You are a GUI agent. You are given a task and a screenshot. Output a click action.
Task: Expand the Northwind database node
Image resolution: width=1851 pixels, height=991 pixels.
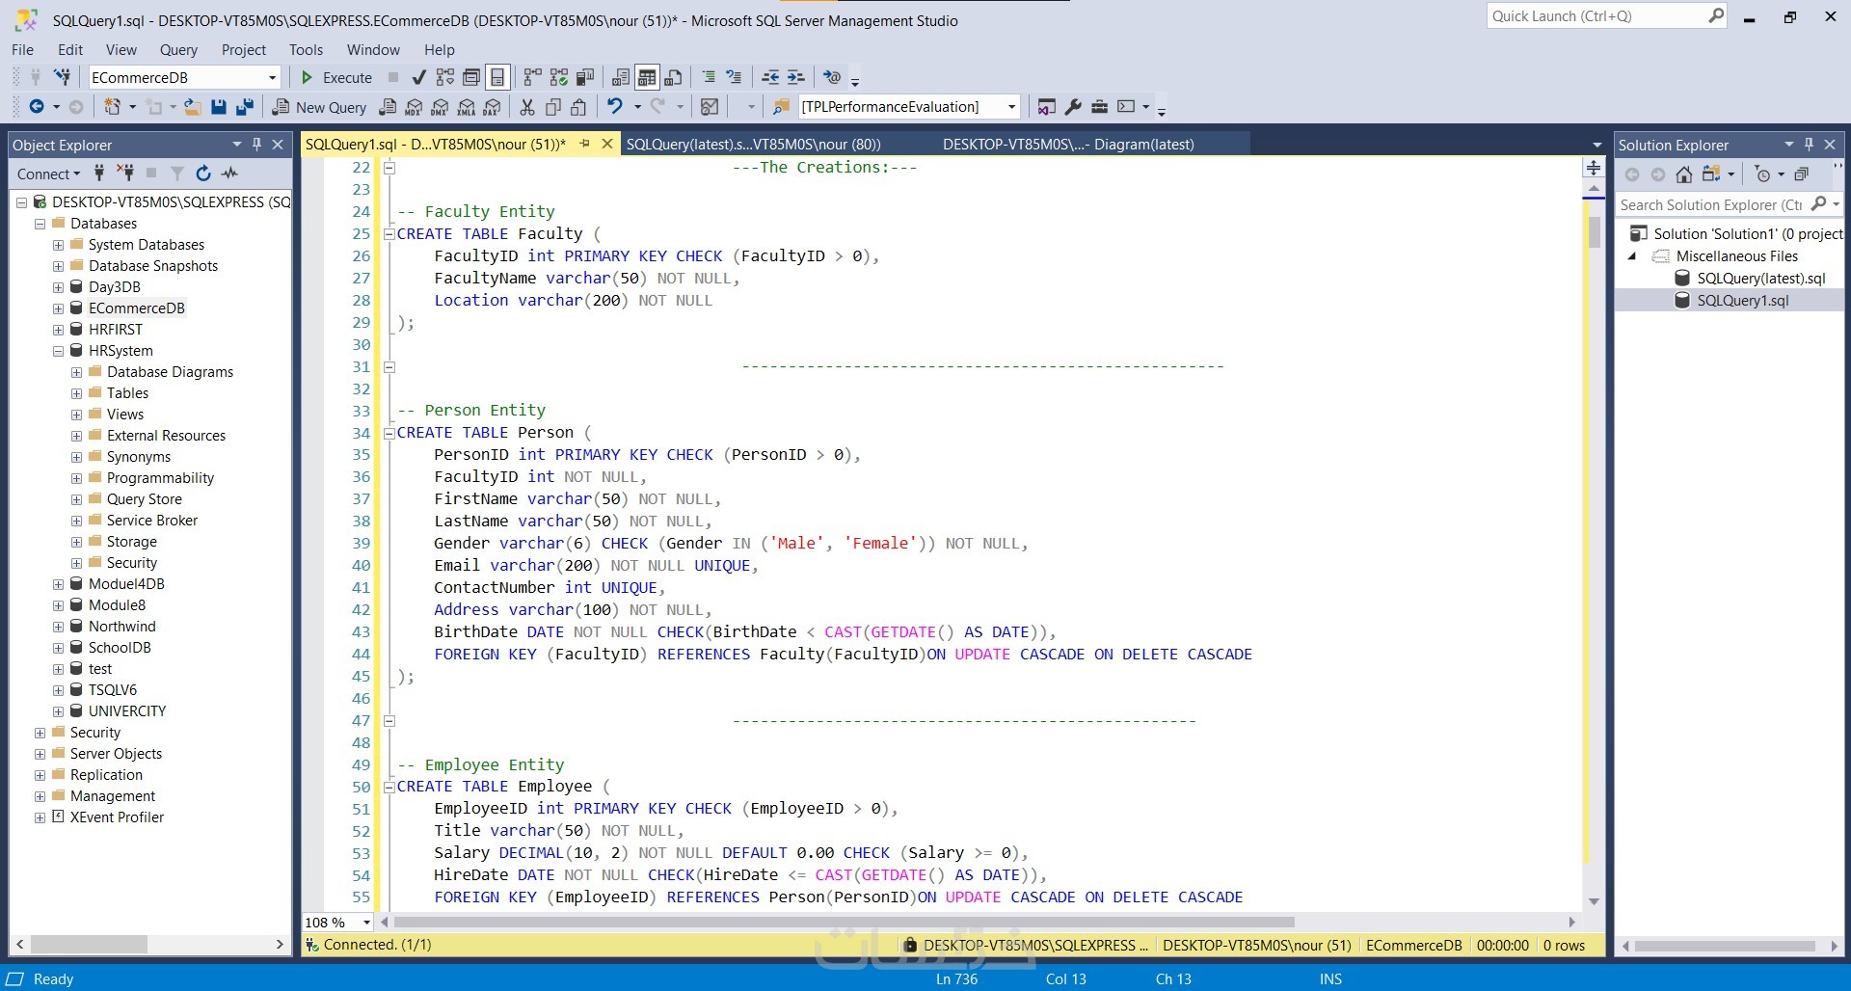pos(58,627)
